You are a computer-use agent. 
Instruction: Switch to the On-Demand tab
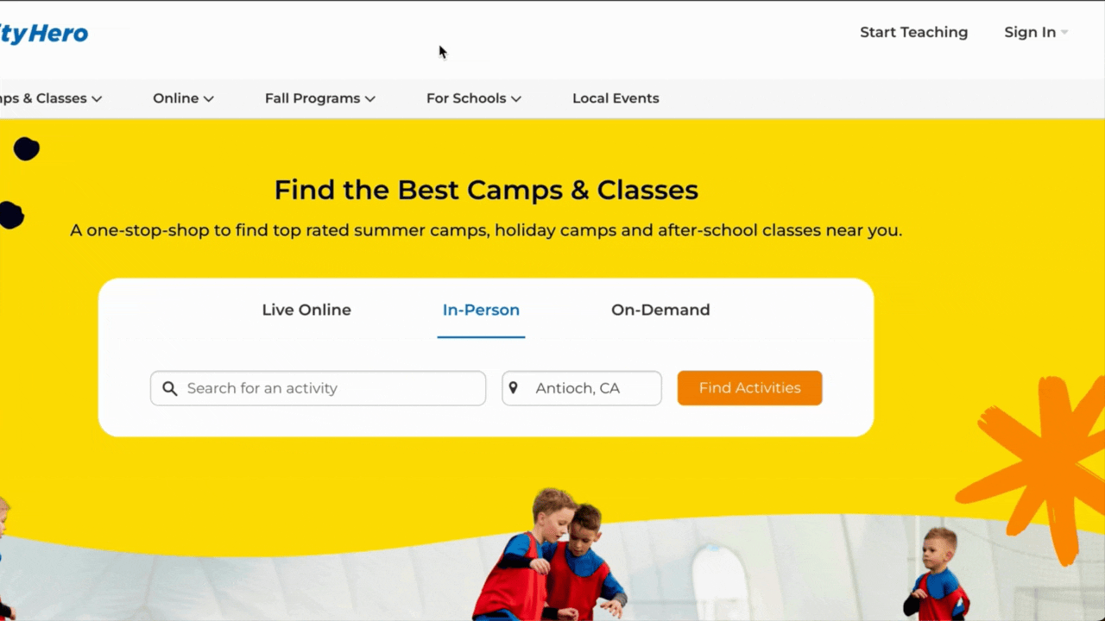660,310
